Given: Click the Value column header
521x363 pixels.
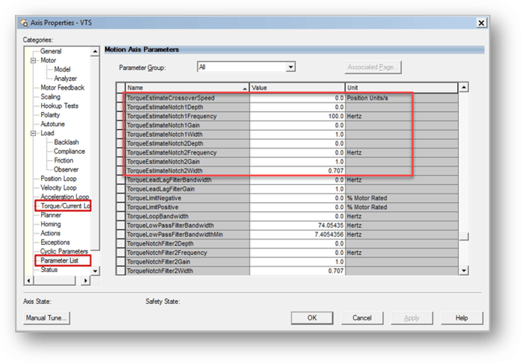Looking at the screenshot, I should click(297, 88).
